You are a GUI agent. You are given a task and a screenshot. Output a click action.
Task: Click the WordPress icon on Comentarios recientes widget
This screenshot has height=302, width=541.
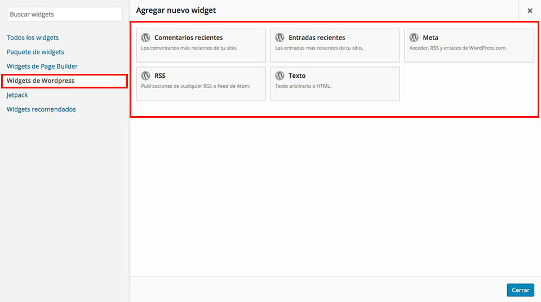[145, 38]
